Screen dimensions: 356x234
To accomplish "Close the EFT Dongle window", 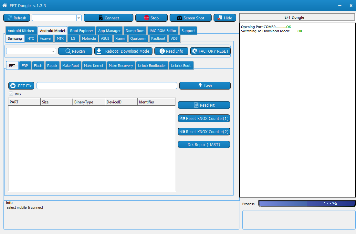I will click(x=351, y=5).
